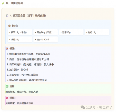
Task: Click the cook icon beside 做法
Action: coord(7,49)
